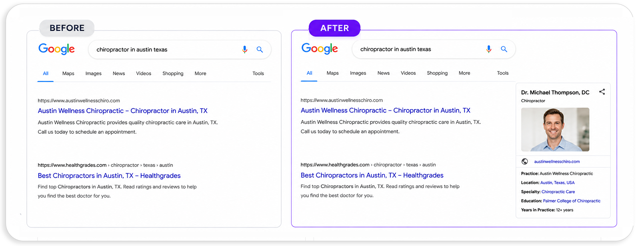Select the All tab in the AFTER panel
640x246 pixels.
[309, 73]
